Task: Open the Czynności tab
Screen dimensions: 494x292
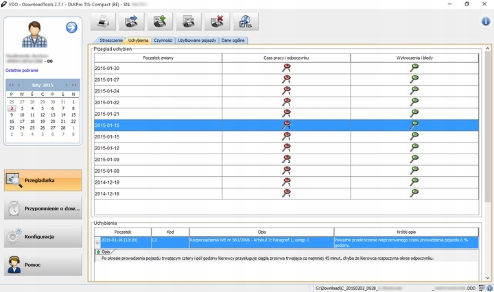Action: tap(163, 40)
